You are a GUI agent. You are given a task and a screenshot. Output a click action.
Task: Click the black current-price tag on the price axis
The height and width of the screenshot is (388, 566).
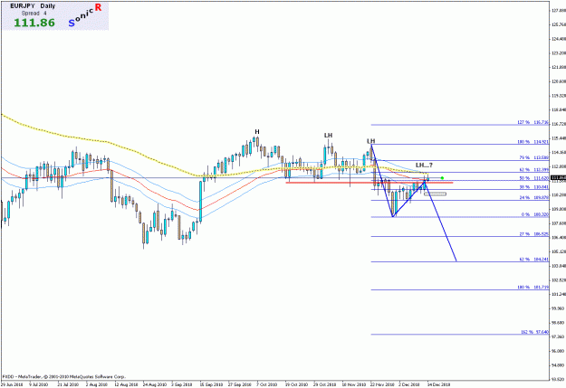coord(558,178)
